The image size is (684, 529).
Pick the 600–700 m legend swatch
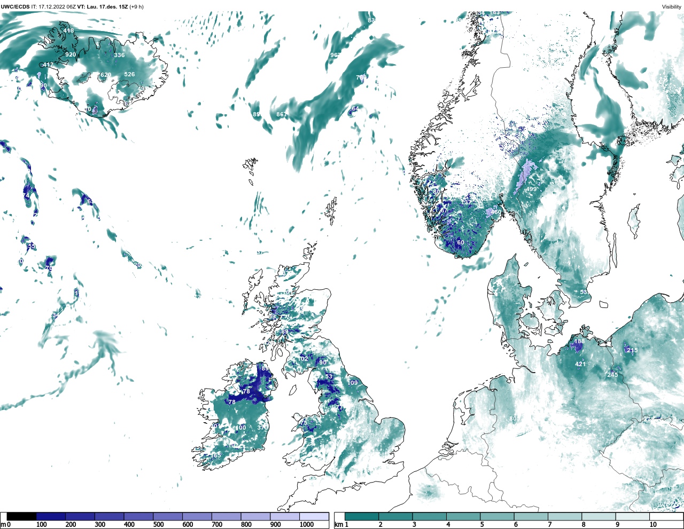coord(197,517)
